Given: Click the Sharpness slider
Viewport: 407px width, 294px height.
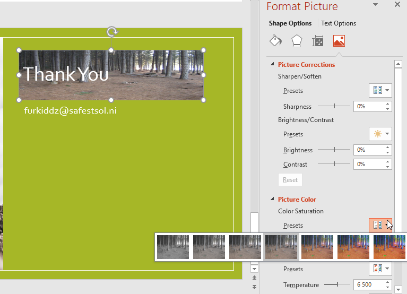Looking at the screenshot, I should (334, 106).
